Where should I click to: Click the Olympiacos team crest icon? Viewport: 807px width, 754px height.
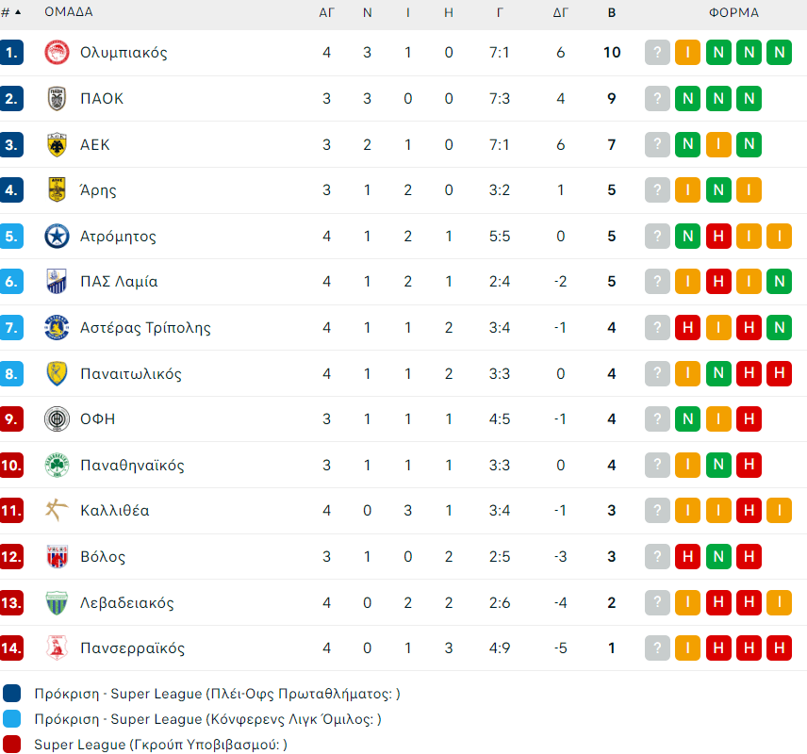click(x=57, y=53)
